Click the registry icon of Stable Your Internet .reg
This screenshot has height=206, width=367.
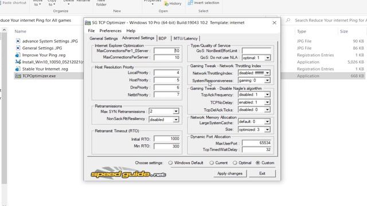[18, 69]
